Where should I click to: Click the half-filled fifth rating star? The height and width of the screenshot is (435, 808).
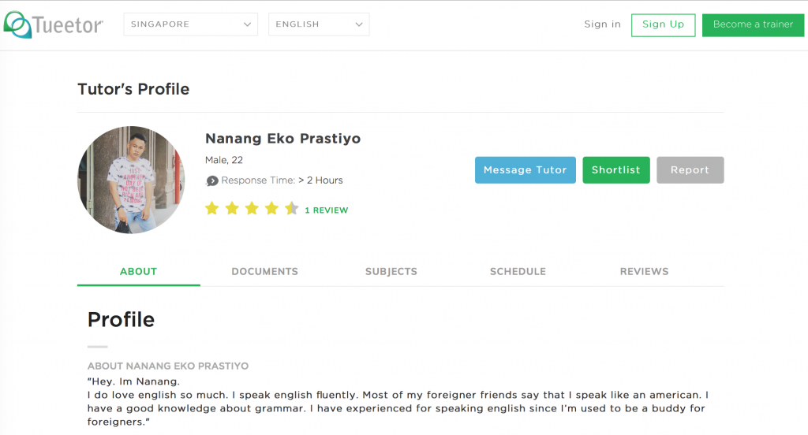[x=292, y=209]
